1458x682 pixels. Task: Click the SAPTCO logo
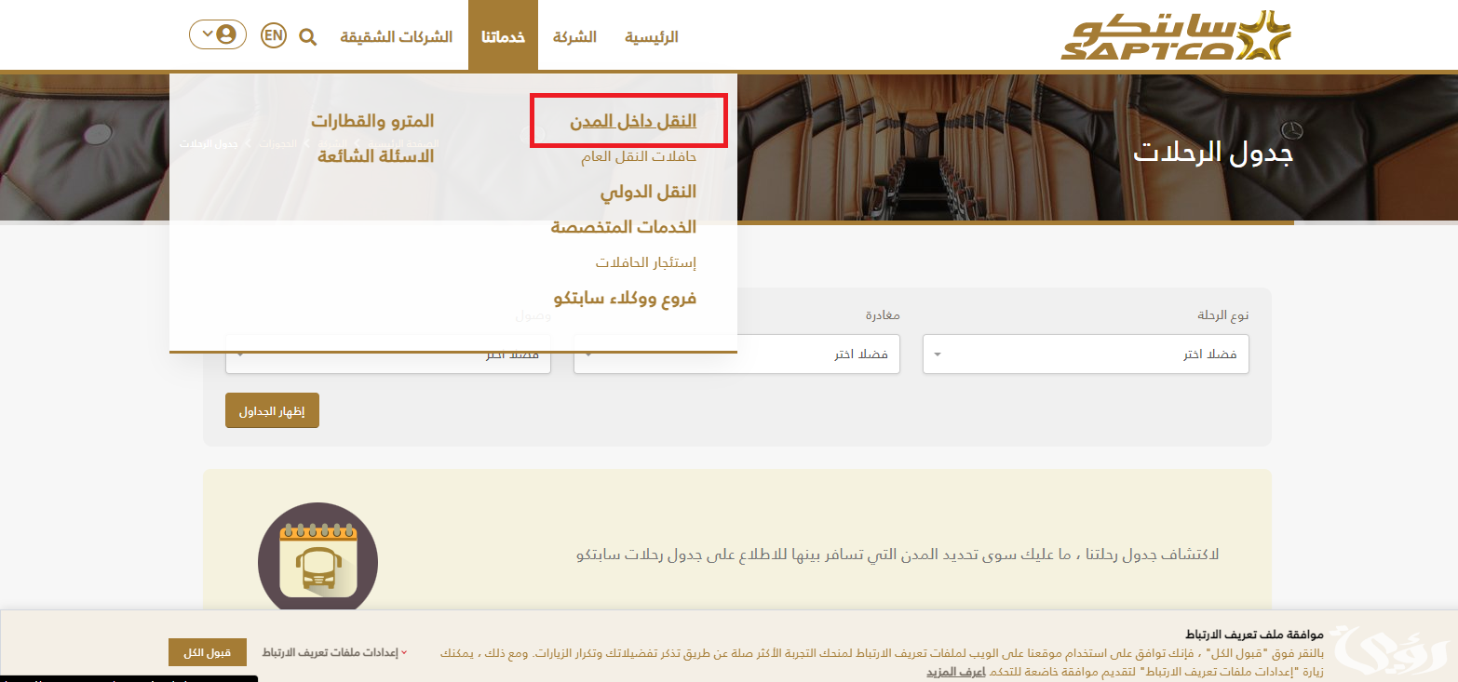coord(1176,35)
